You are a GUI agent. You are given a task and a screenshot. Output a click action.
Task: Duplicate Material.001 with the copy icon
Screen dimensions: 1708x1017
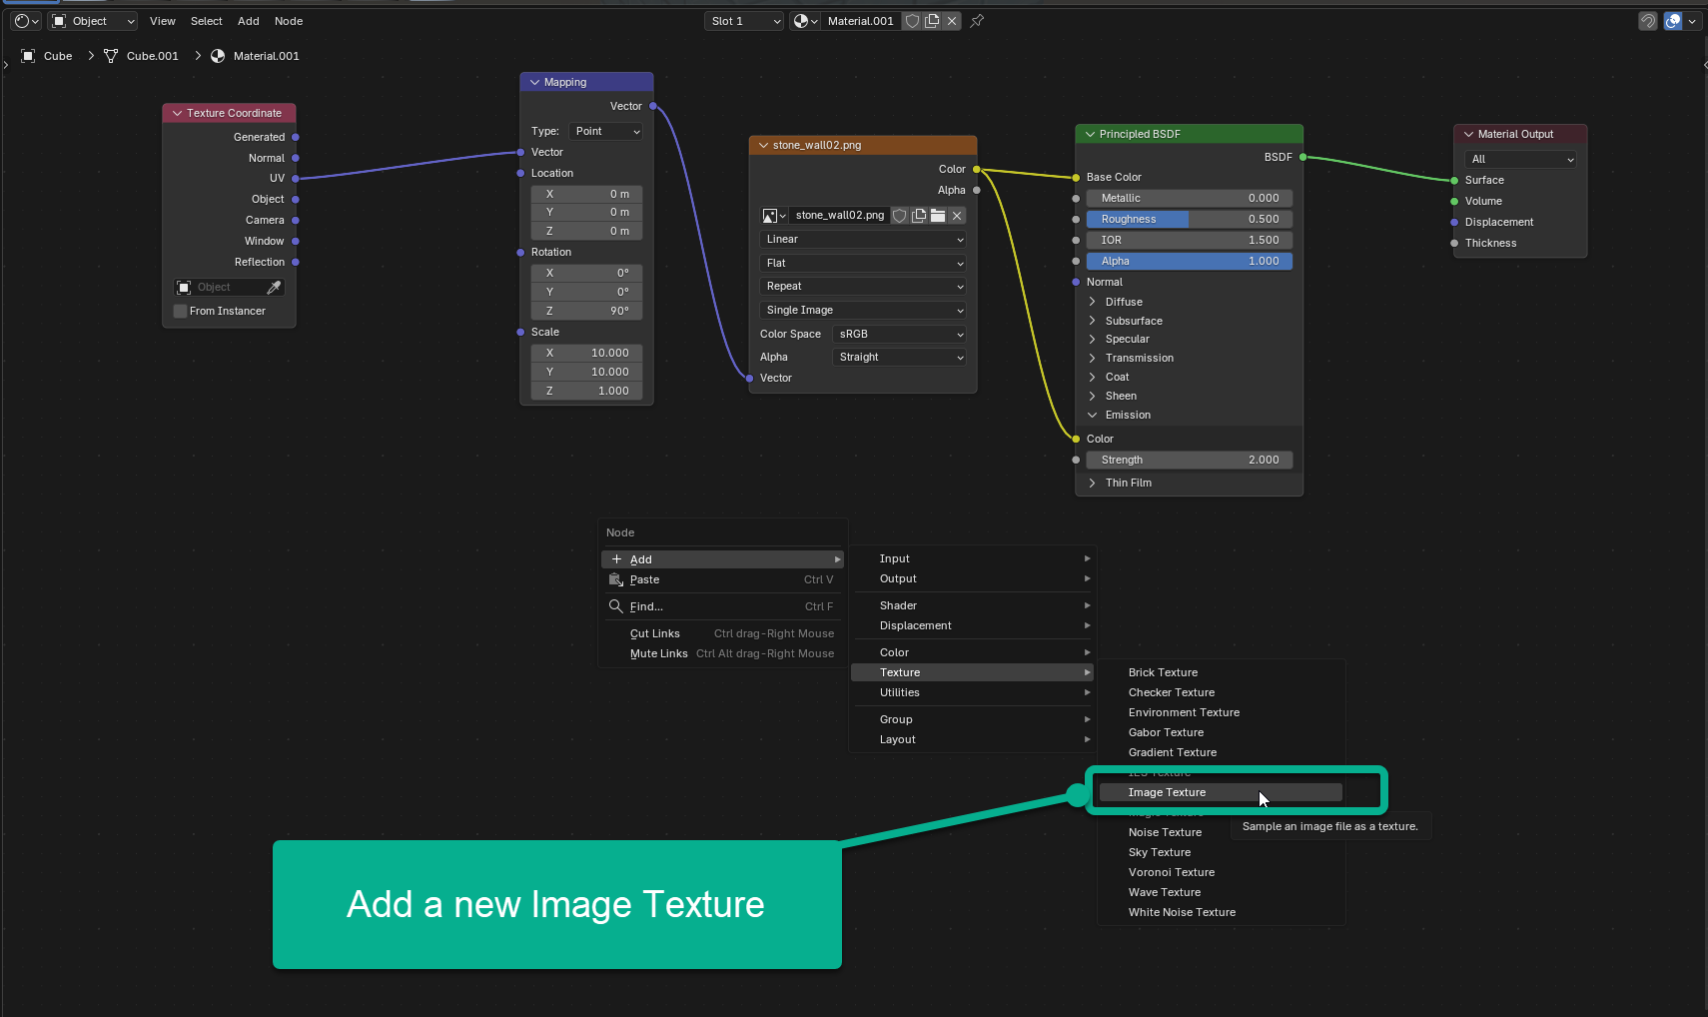932,21
